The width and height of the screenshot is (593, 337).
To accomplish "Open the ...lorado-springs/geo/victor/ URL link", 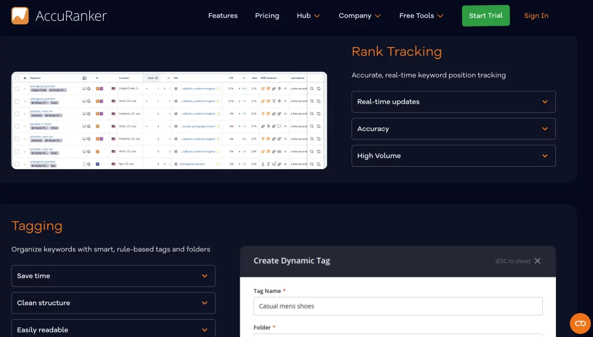I will pos(198,126).
